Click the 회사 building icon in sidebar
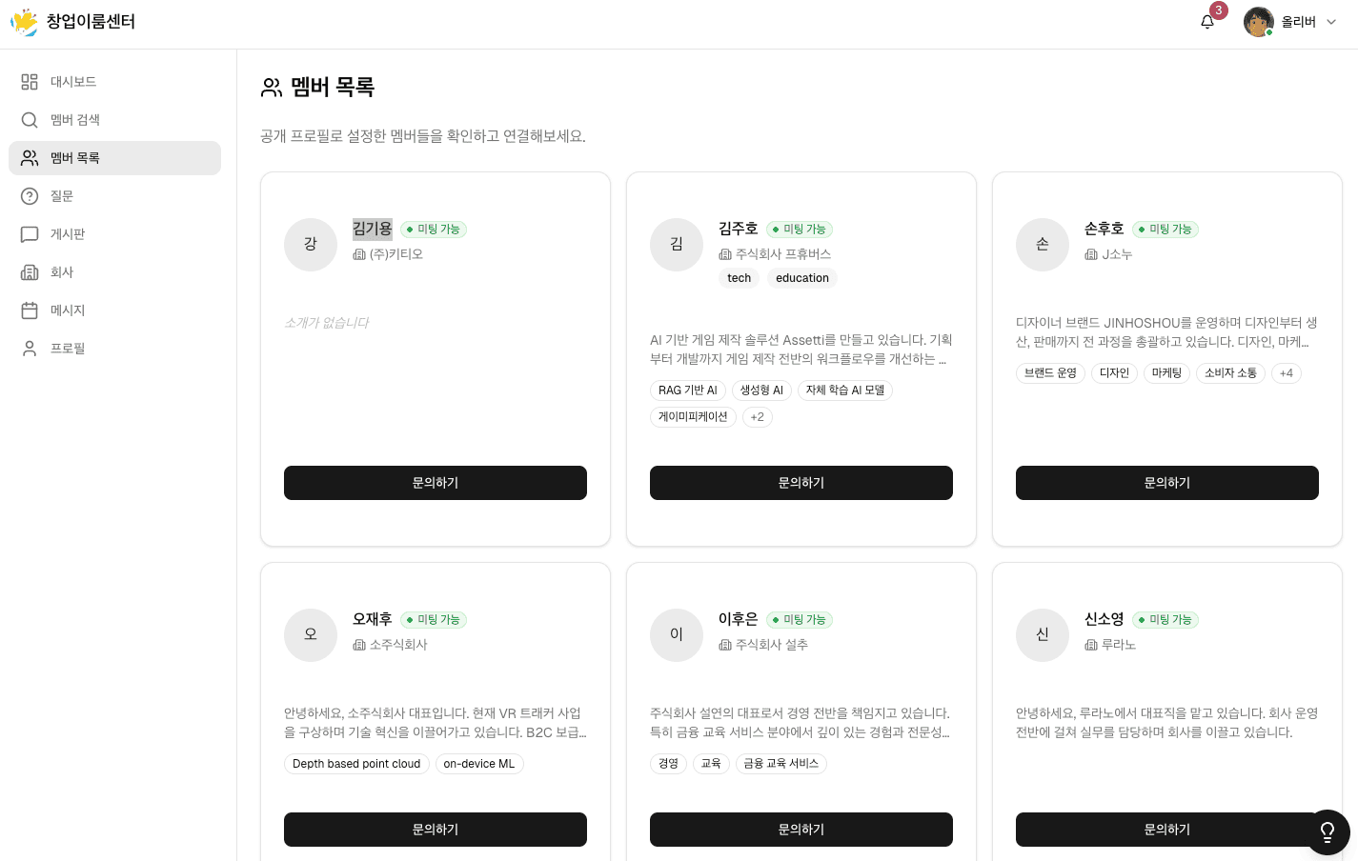The image size is (1358, 861). pos(30,272)
